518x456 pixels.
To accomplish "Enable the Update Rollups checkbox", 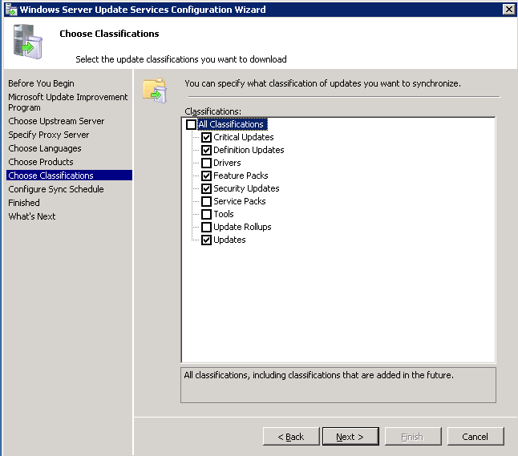I will point(206,227).
